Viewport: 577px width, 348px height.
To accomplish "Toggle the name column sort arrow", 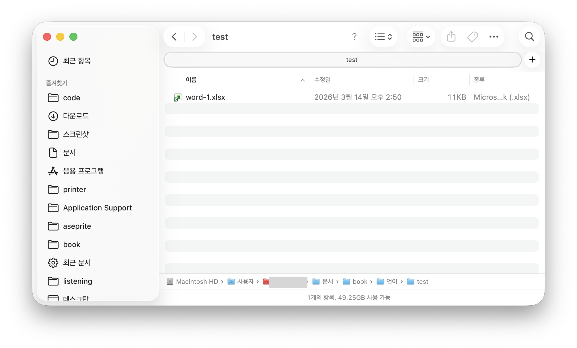I will pyautogui.click(x=302, y=80).
